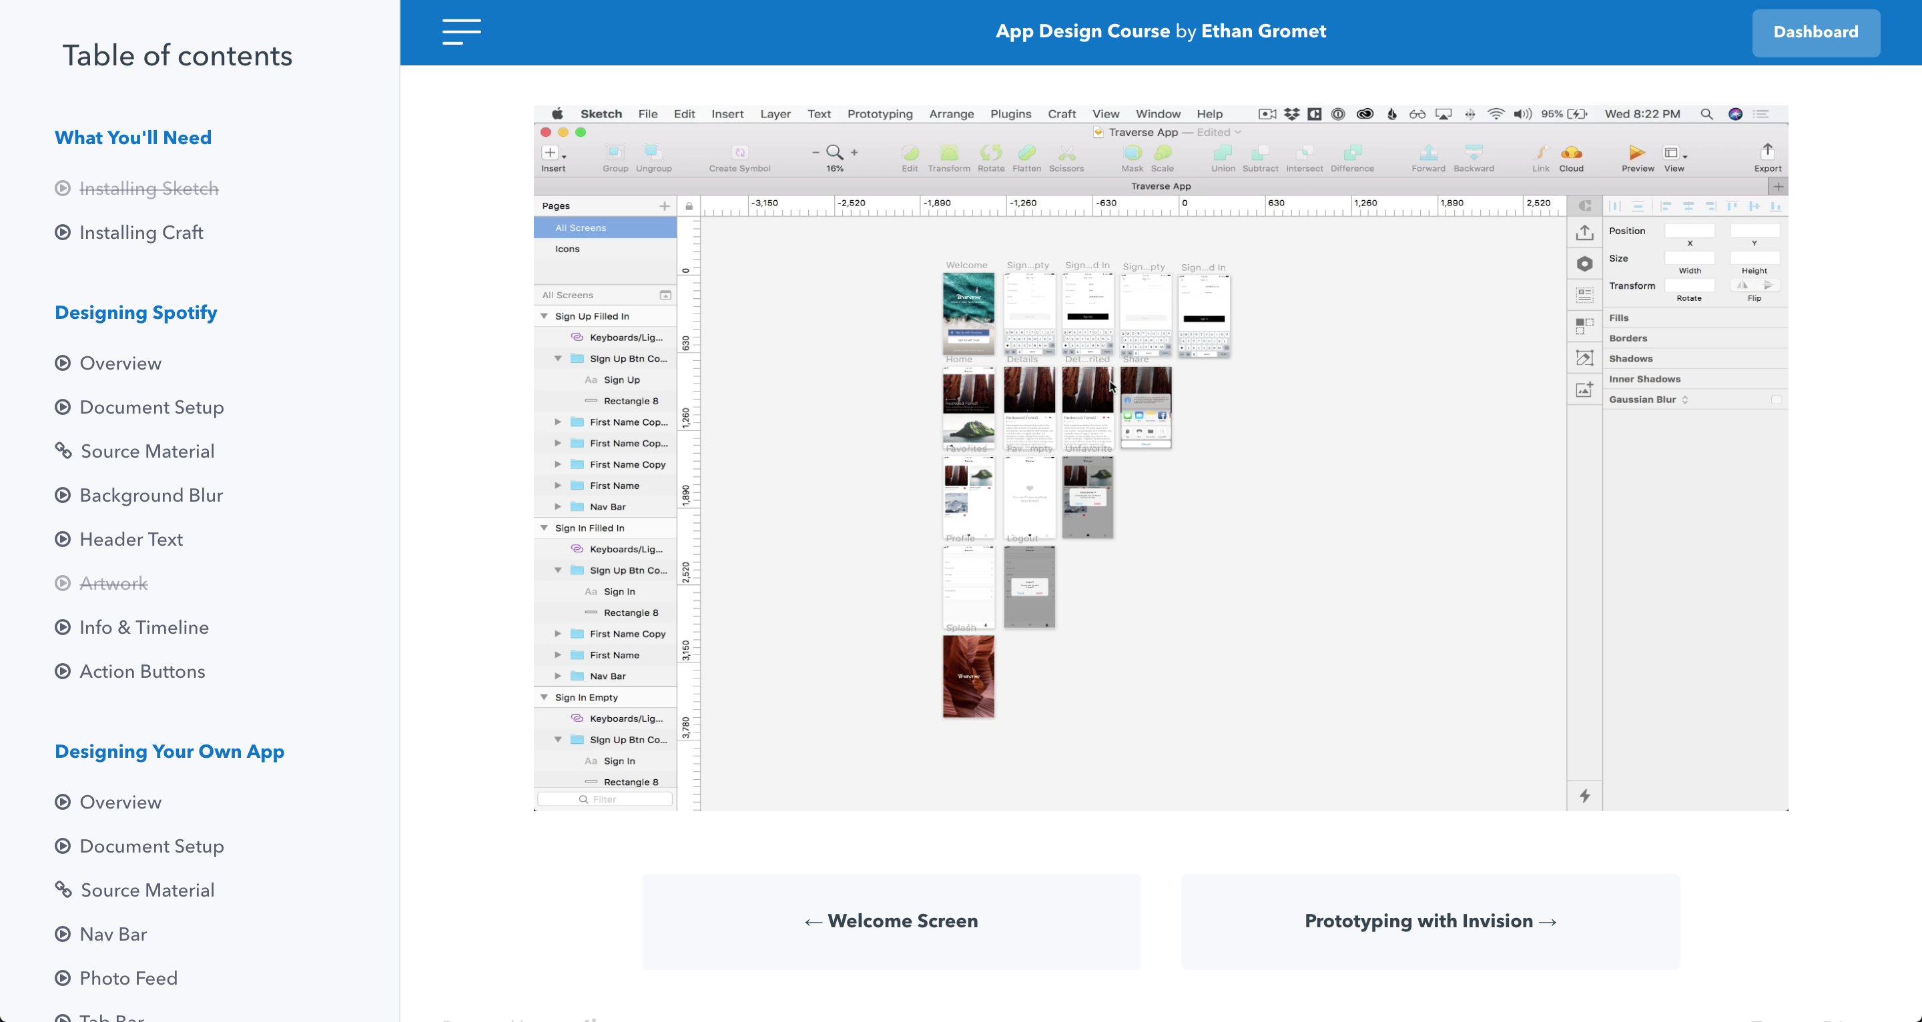Viewport: 1922px width, 1022px height.
Task: Go to Prototyping with Invision lesson
Action: click(1429, 921)
